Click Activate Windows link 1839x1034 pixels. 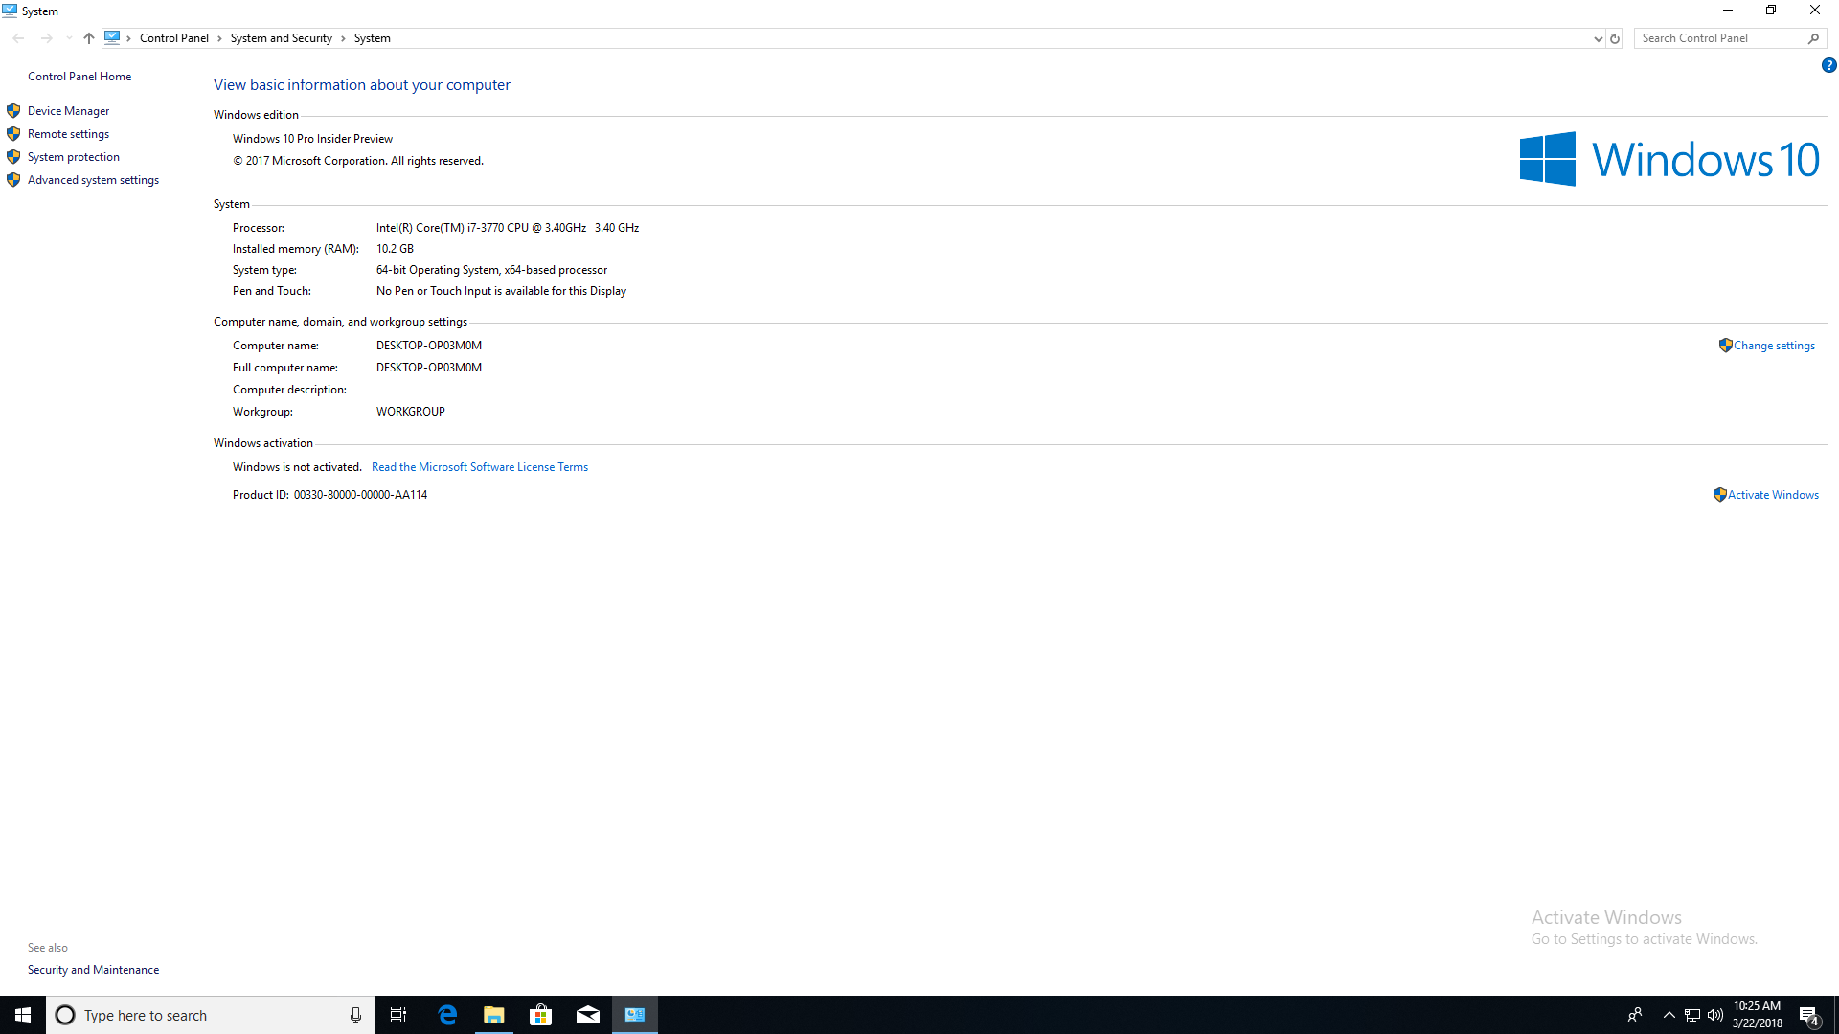[1773, 495]
